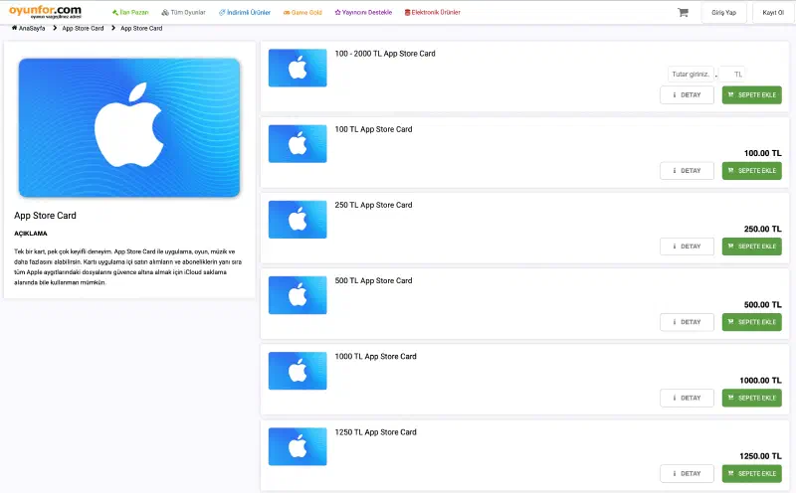Screen dimensions: 796x493
Task: Add 1000 TL App Store Card to cart
Action: pyautogui.click(x=752, y=398)
